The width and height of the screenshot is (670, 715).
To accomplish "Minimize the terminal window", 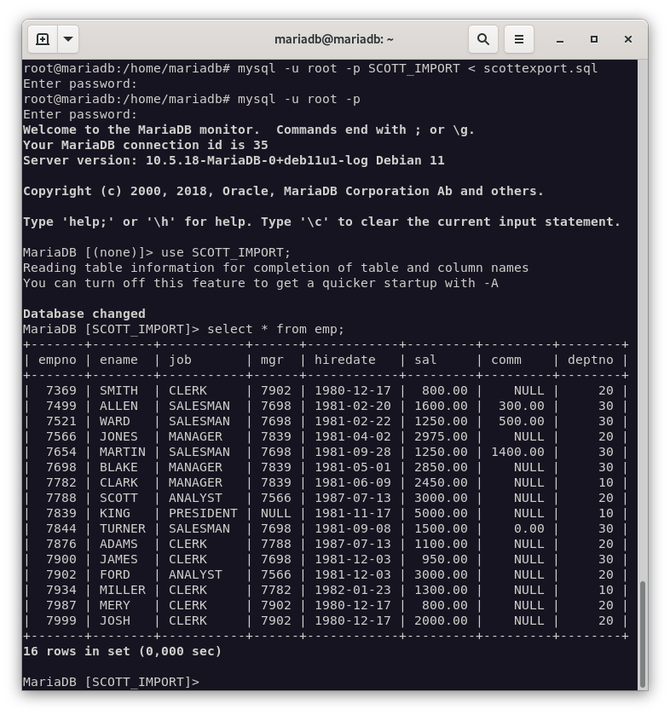I will coord(560,39).
